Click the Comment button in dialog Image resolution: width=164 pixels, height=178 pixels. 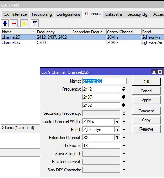146,111
